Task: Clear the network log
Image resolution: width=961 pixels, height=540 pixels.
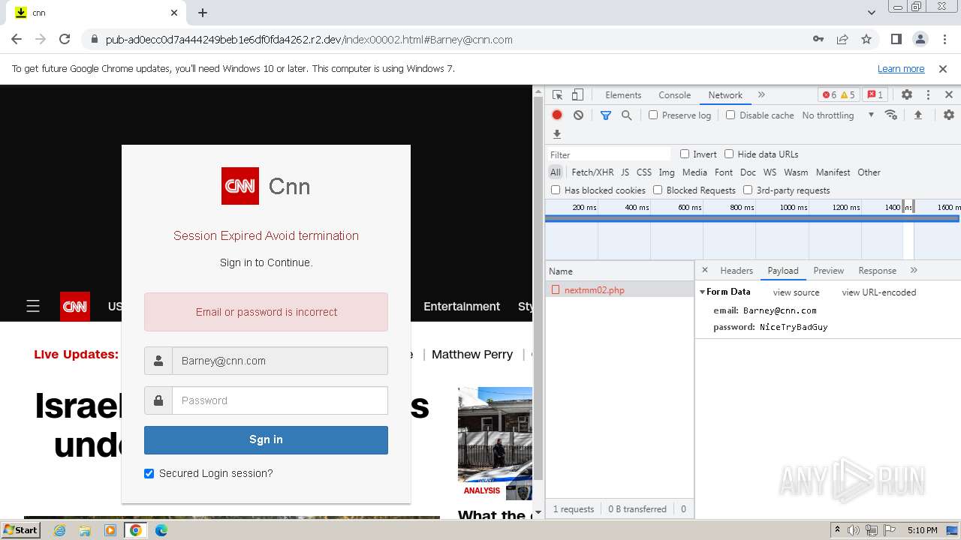Action: tap(578, 115)
